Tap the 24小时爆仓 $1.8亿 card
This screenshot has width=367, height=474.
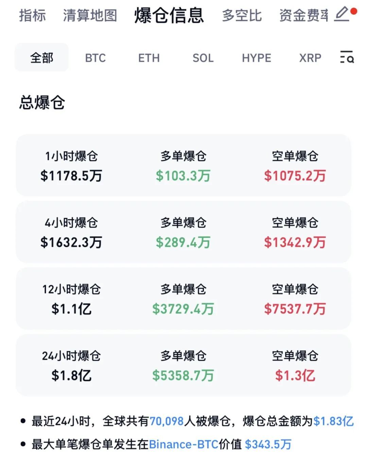(x=183, y=365)
